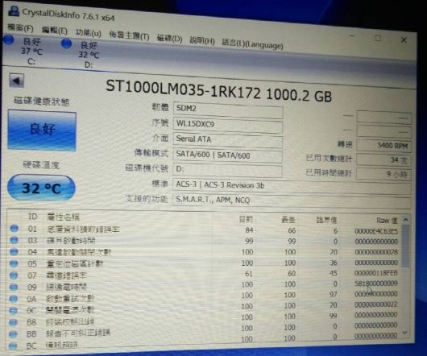Image resolution: width=427 pixels, height=356 pixels.
Task: Click raw value 00000E4C63E5
Action: click(376, 231)
